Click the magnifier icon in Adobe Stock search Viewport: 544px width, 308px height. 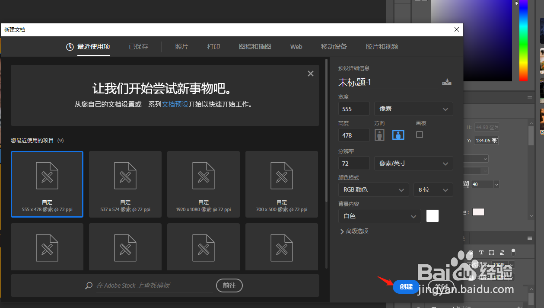click(89, 286)
